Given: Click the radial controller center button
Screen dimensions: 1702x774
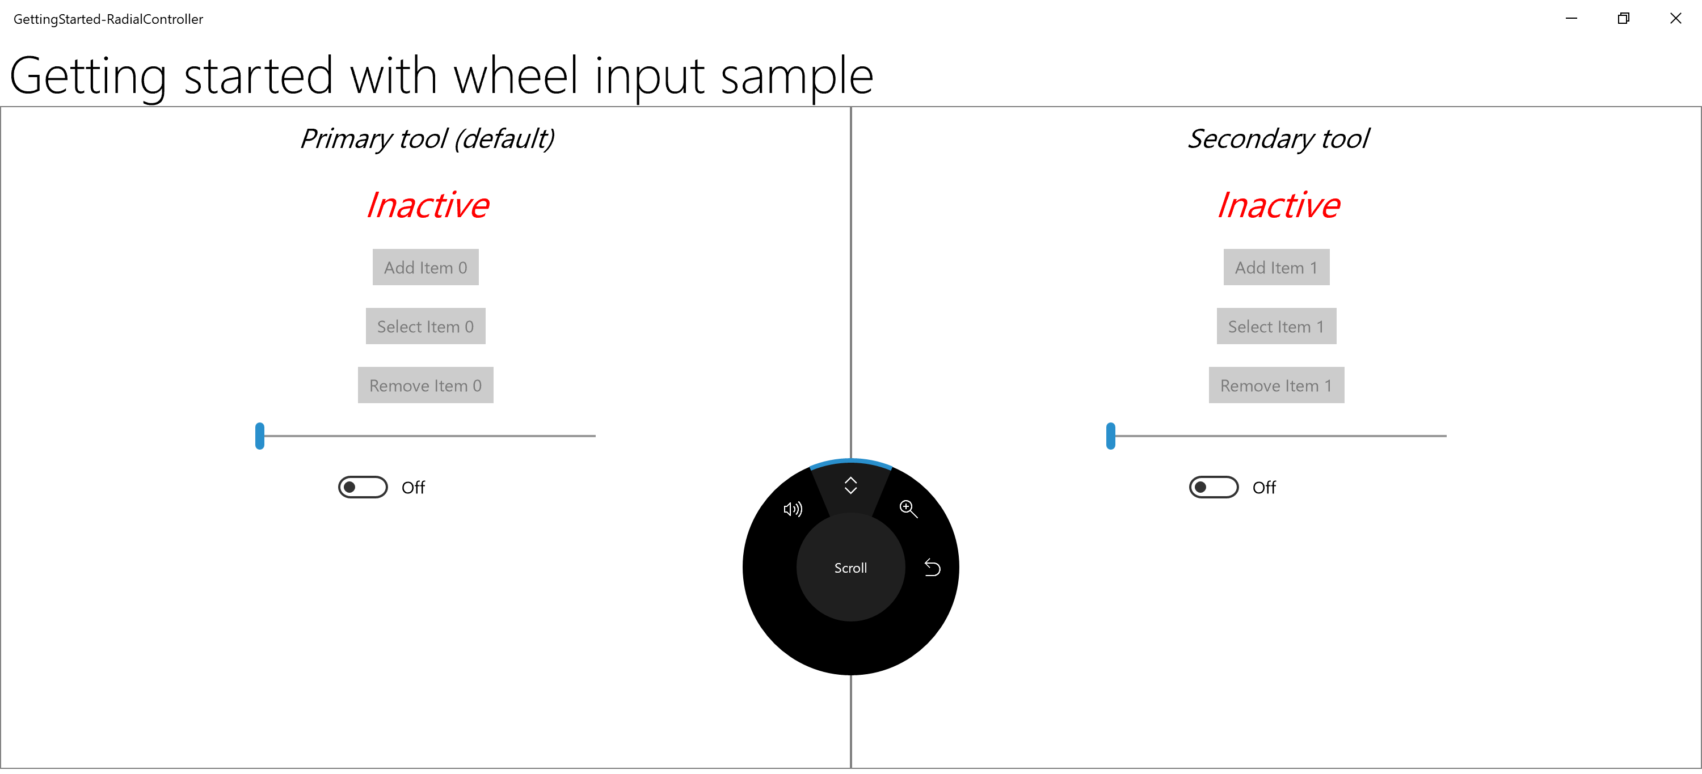Looking at the screenshot, I should coord(851,566).
